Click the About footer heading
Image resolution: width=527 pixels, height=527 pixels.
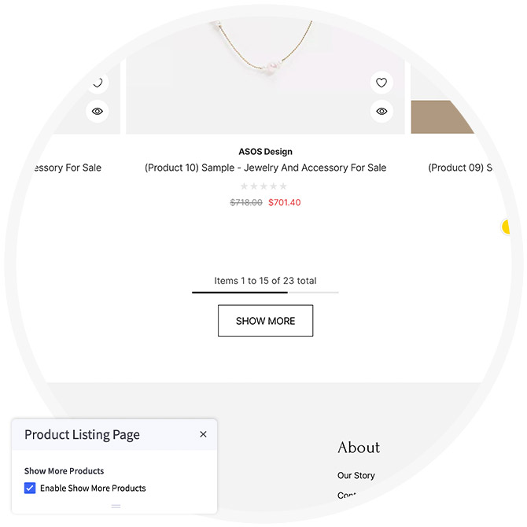coord(358,448)
